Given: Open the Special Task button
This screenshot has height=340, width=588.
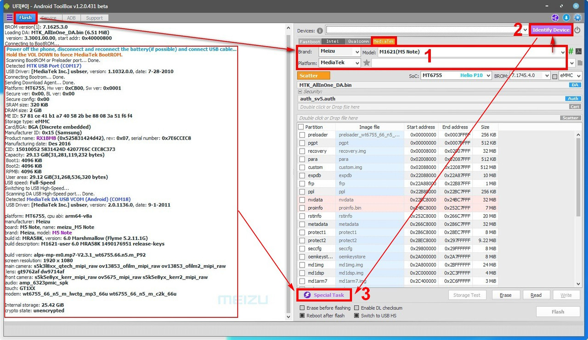Looking at the screenshot, I should pyautogui.click(x=324, y=295).
